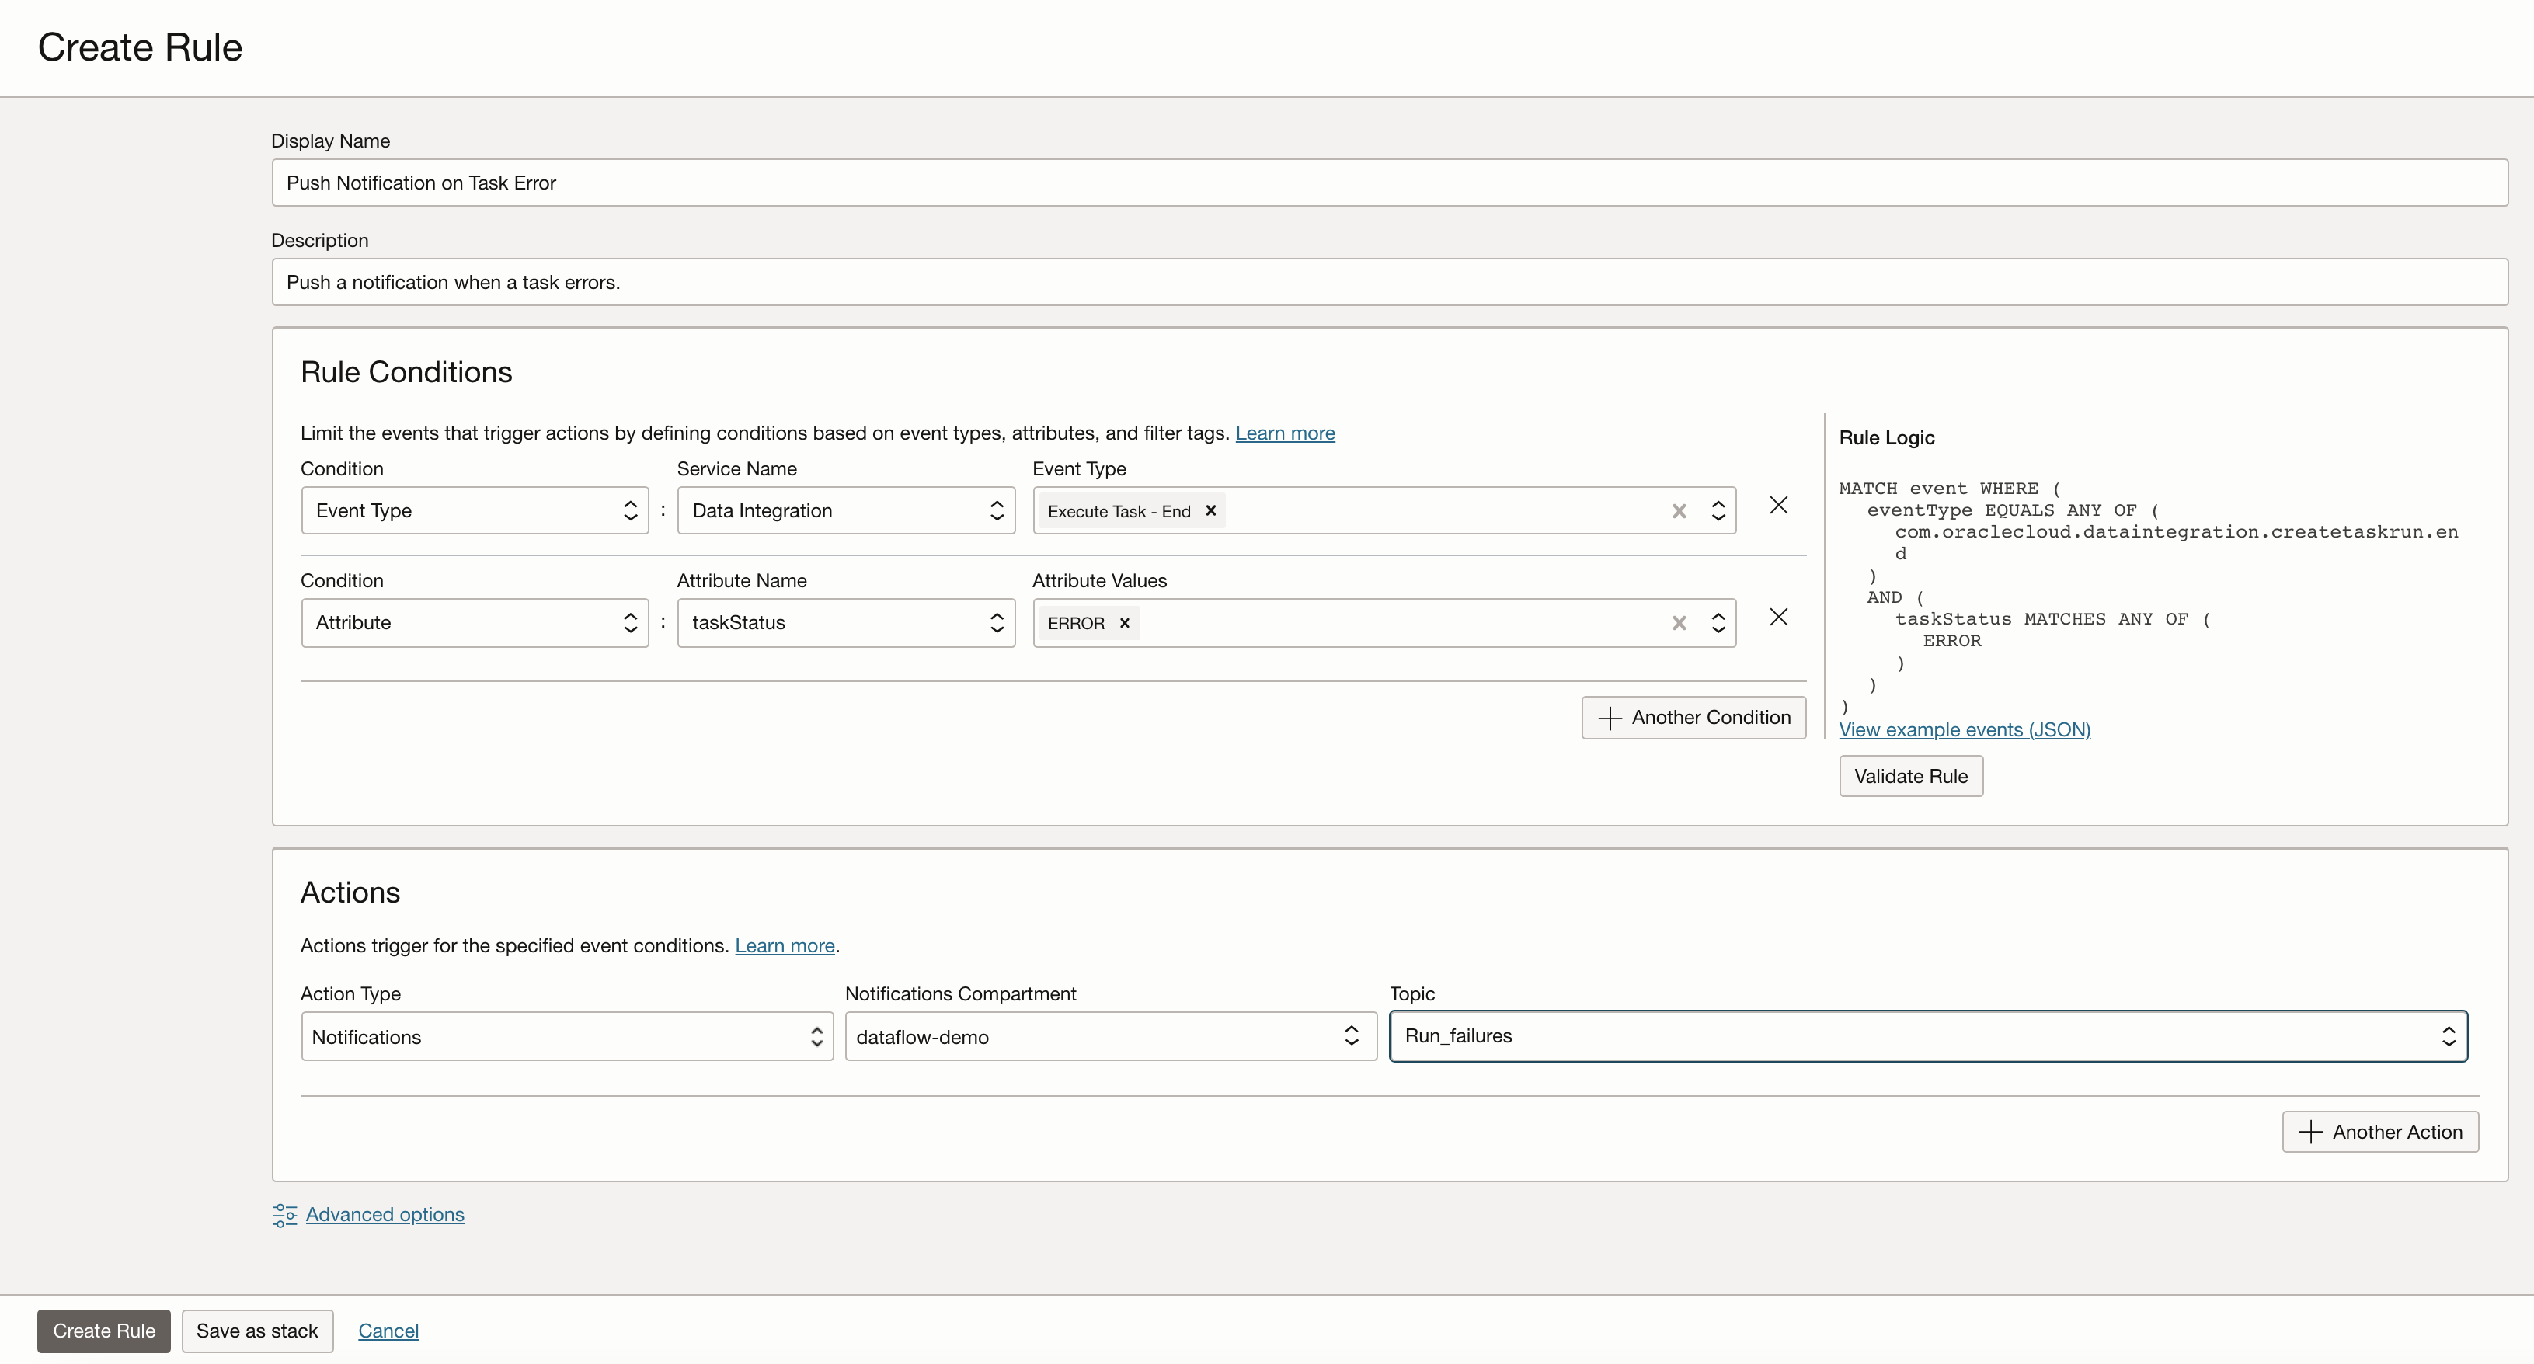The height and width of the screenshot is (1364, 2534).
Task: Clear all selected event types
Action: [1679, 511]
